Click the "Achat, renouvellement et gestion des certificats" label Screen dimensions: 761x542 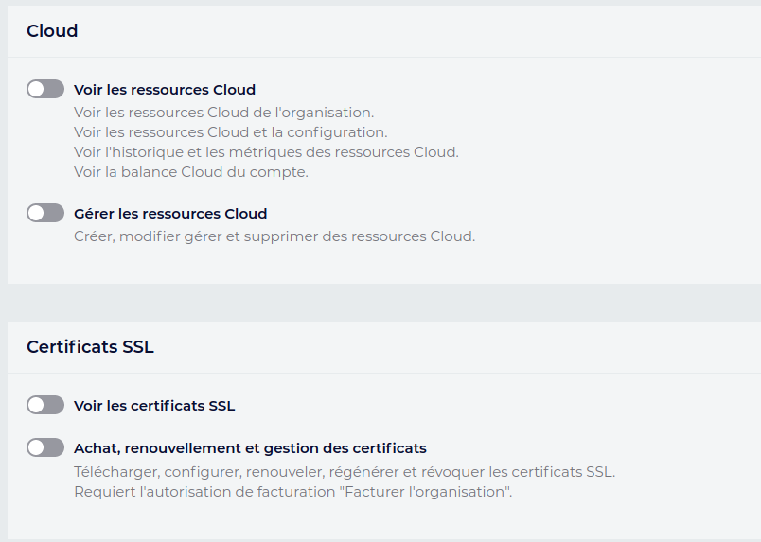click(250, 447)
